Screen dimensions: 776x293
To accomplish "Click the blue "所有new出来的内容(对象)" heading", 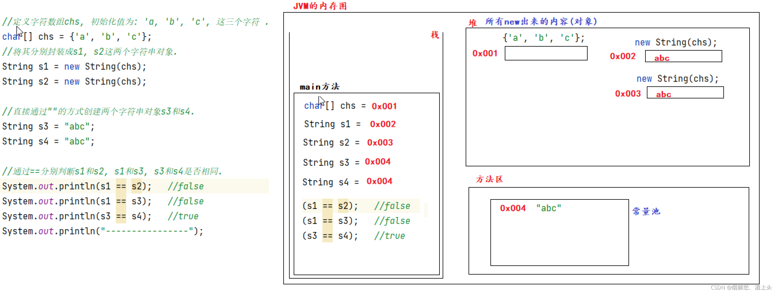I will click(x=541, y=22).
